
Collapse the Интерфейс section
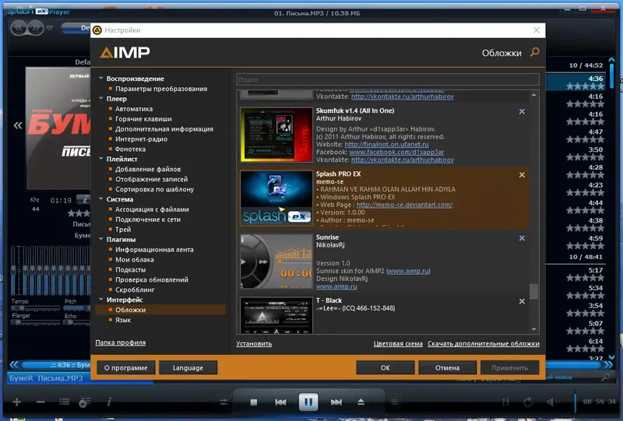click(x=101, y=299)
